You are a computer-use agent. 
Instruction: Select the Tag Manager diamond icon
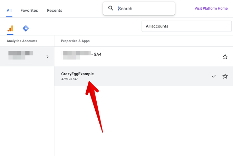coord(26,29)
